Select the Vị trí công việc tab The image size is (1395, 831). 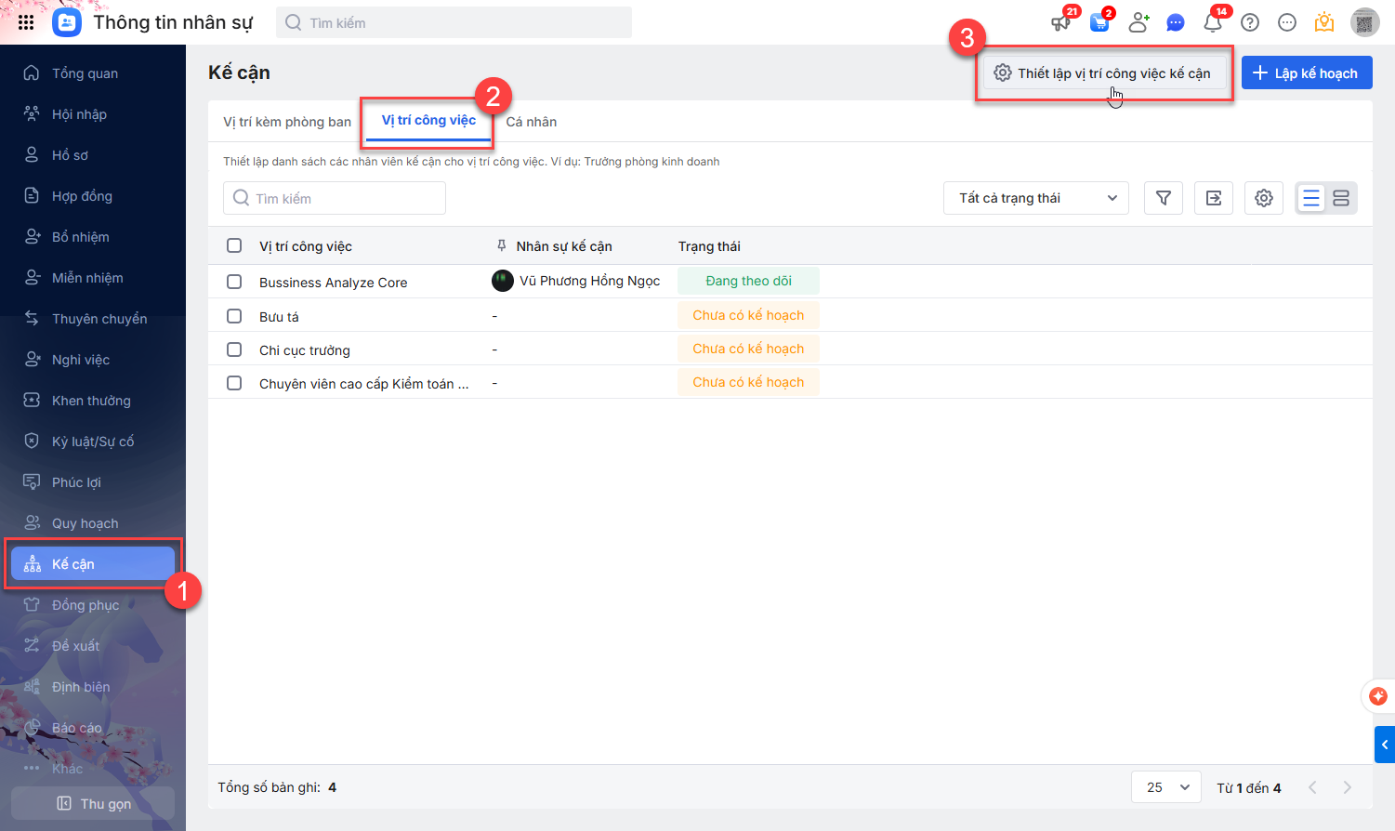[428, 120]
